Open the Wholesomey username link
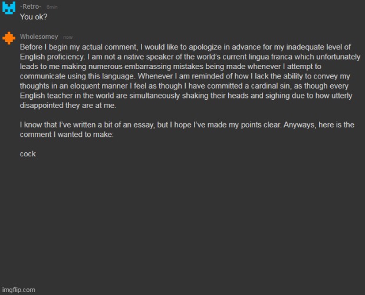This screenshot has width=365, height=295. pos(39,37)
